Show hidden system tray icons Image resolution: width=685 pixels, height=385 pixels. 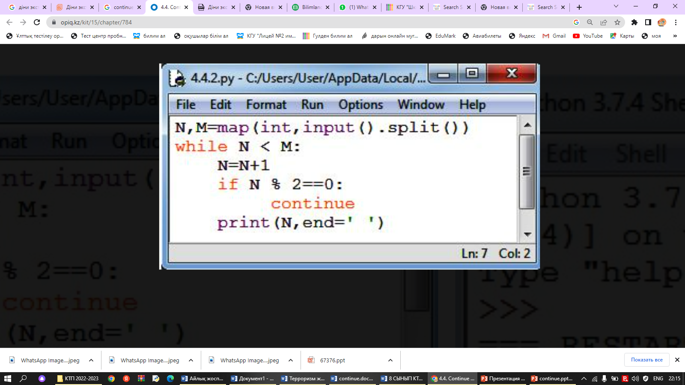584,379
